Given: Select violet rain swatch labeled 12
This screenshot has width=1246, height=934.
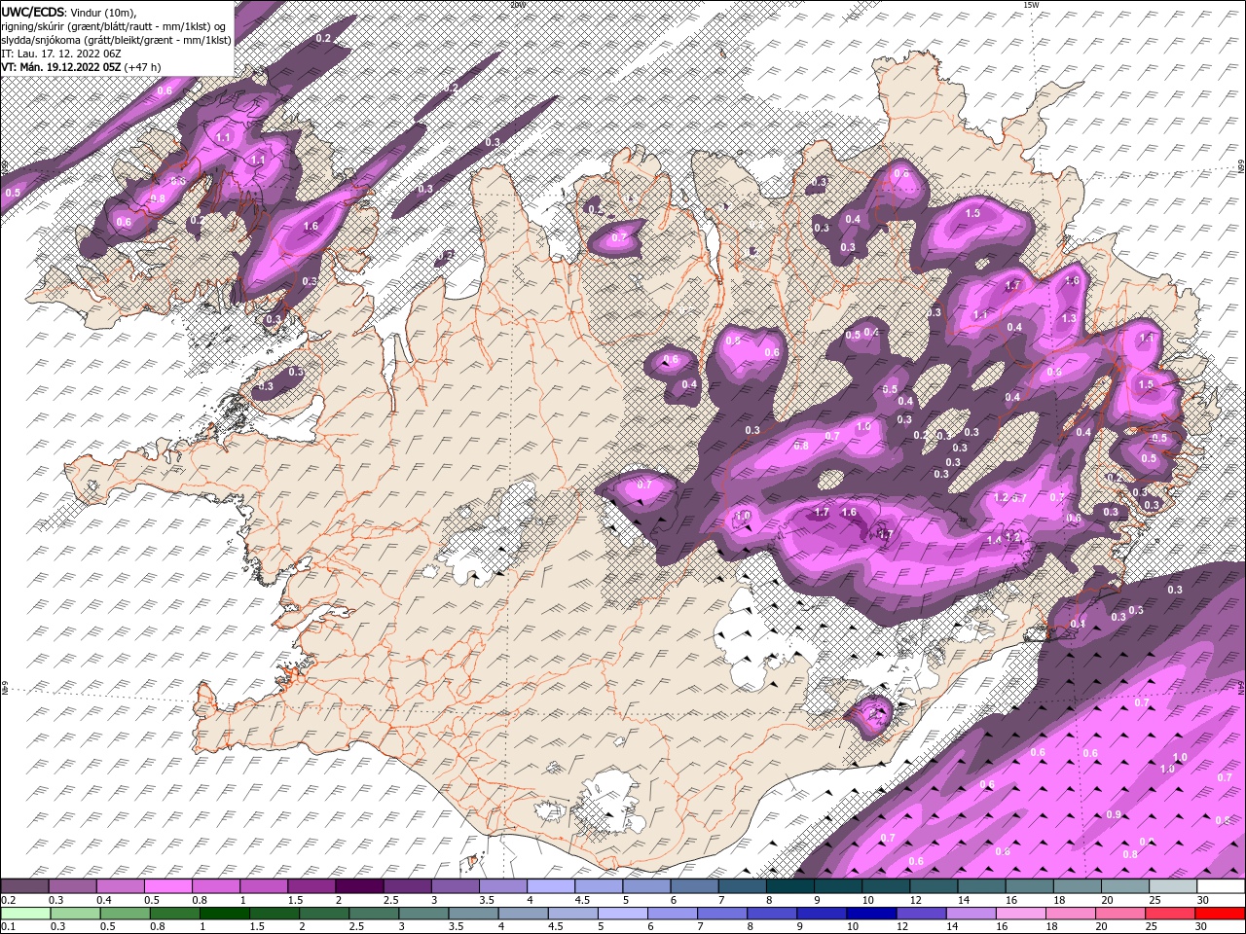Looking at the screenshot, I should coord(921,914).
